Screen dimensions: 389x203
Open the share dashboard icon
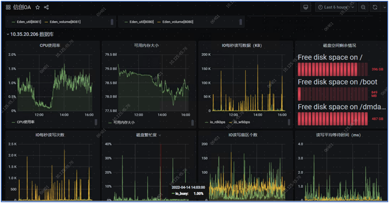[47, 7]
